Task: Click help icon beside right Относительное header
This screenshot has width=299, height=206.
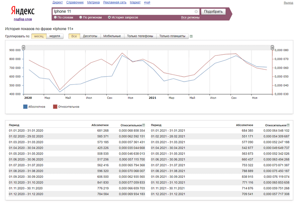Action: pos(288,125)
